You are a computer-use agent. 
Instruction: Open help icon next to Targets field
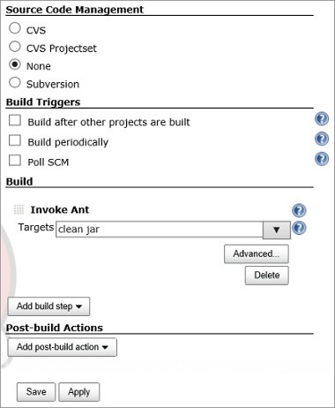click(x=299, y=228)
